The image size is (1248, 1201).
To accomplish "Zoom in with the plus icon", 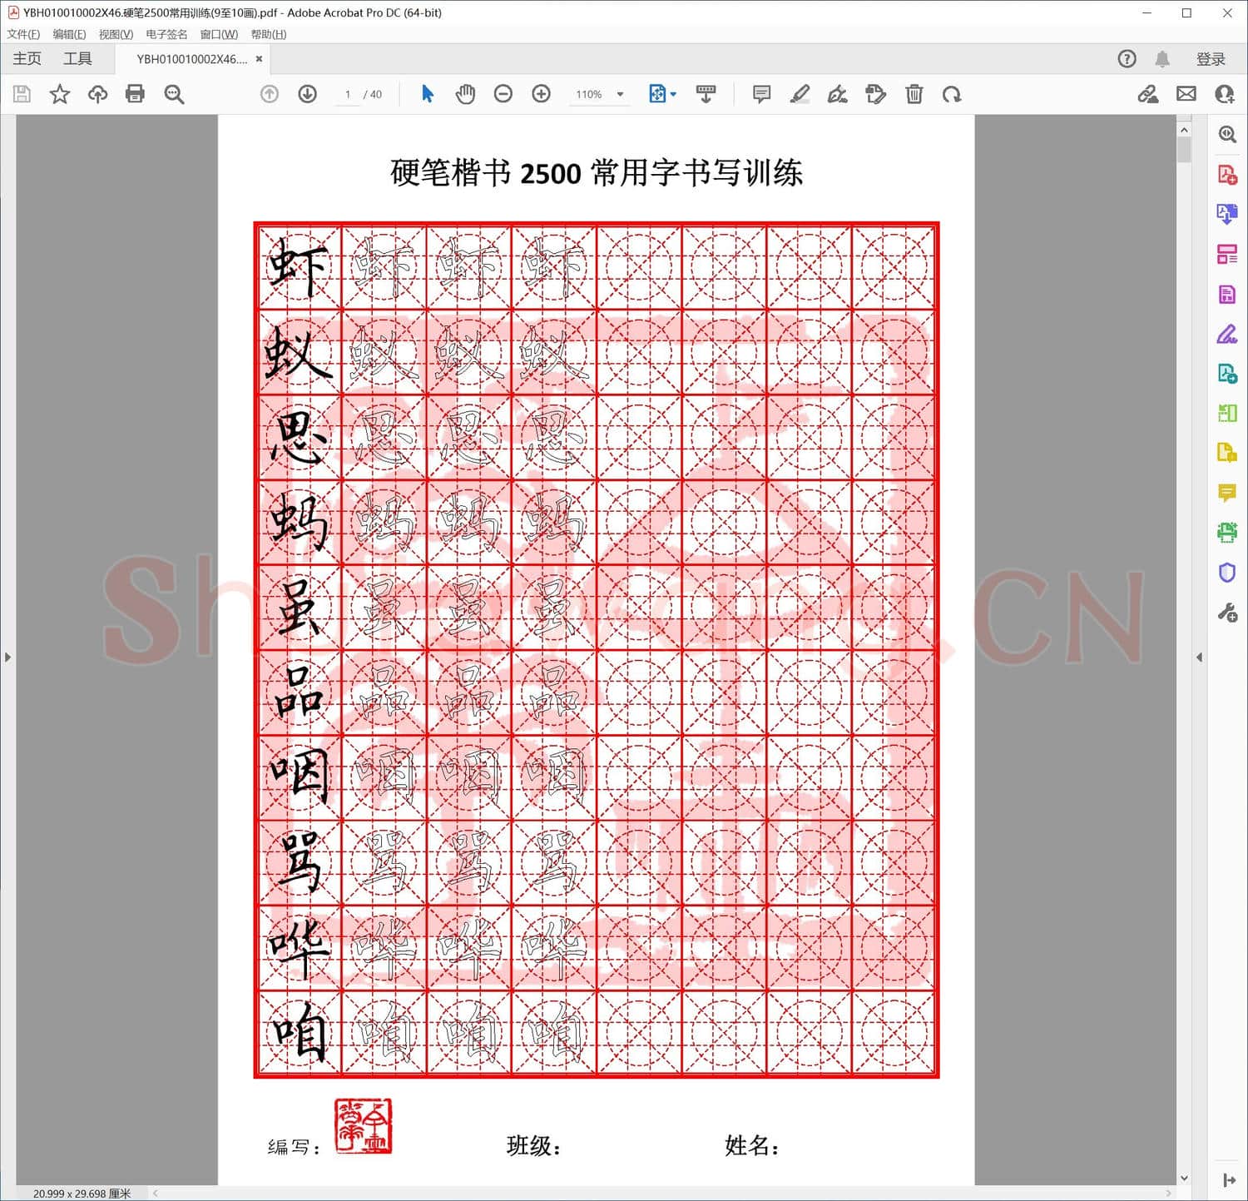I will 542,94.
